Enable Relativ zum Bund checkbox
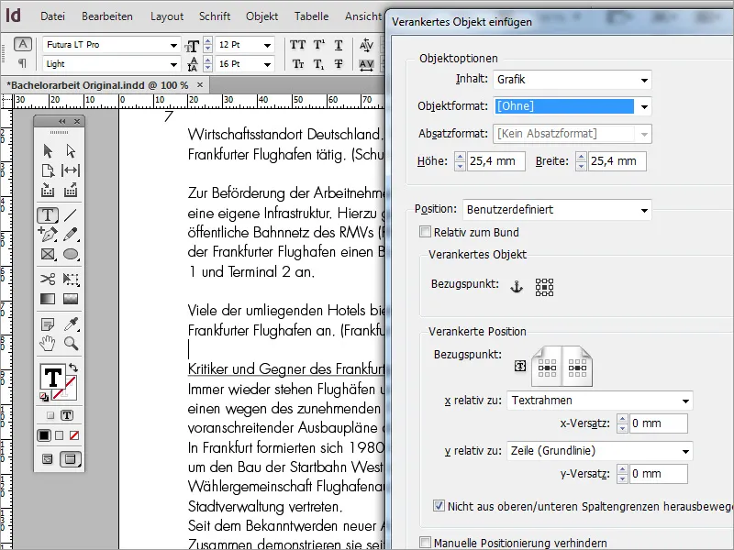 tap(425, 232)
